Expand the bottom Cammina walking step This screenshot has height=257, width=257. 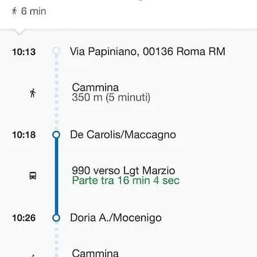click(95, 253)
